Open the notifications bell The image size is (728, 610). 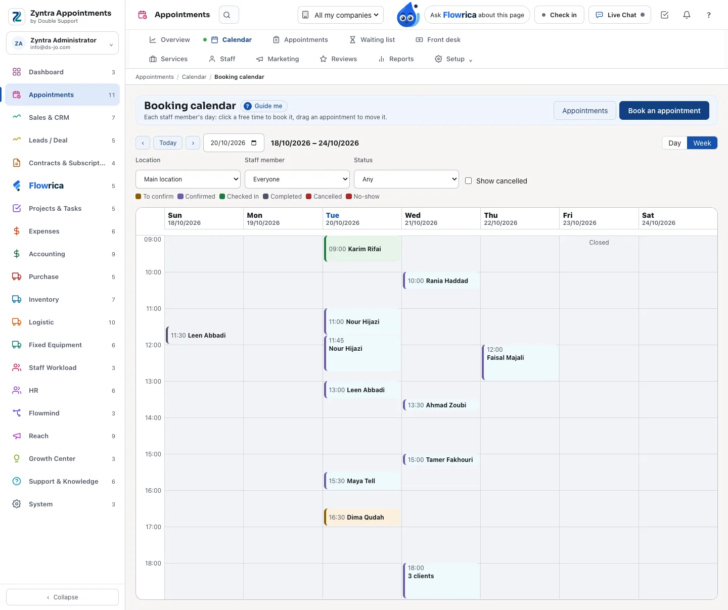687,15
